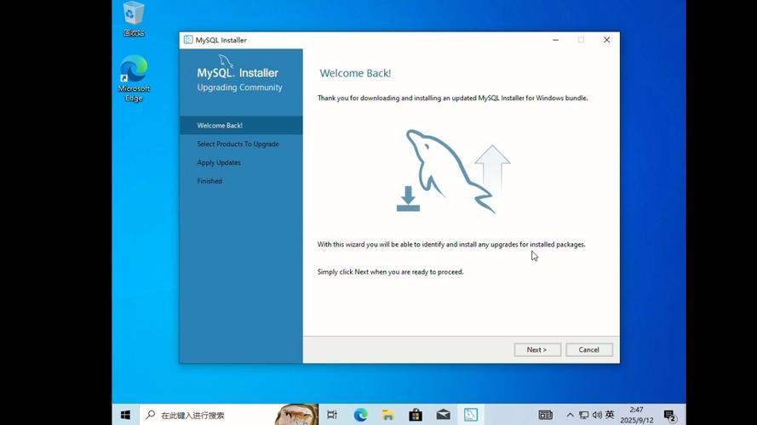Launch Edge from the taskbar
The image size is (757, 425).
pos(360,415)
